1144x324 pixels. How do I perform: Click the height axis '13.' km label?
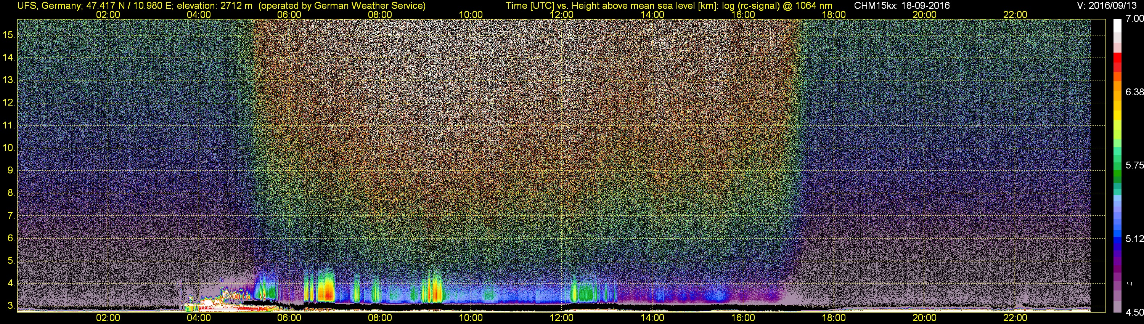coord(9,80)
